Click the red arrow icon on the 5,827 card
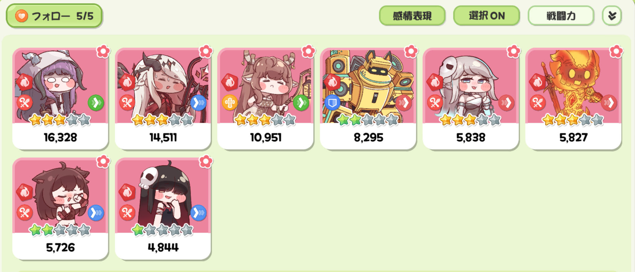This screenshot has width=635, height=272. pos(609,103)
